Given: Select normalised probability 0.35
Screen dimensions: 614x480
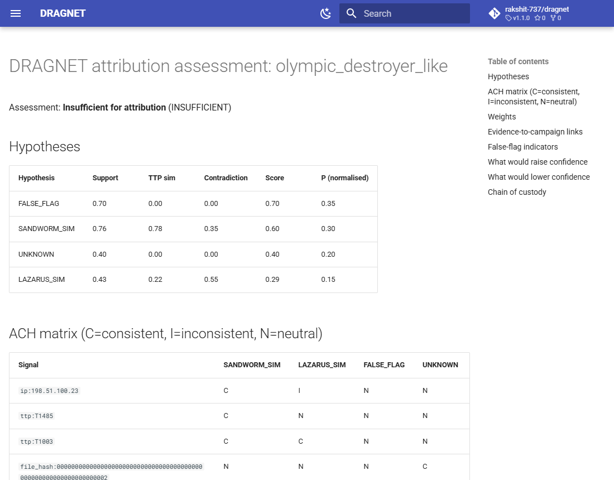Looking at the screenshot, I should pyautogui.click(x=328, y=204).
